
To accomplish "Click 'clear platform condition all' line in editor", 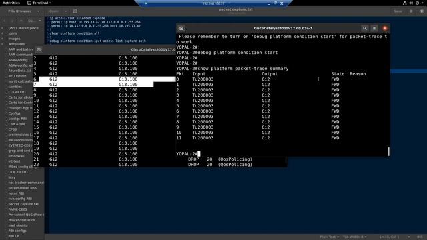I will (75, 33).
